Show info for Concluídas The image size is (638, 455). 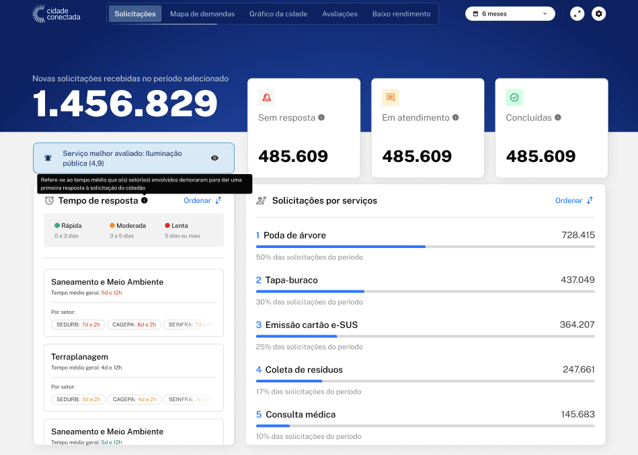click(558, 118)
